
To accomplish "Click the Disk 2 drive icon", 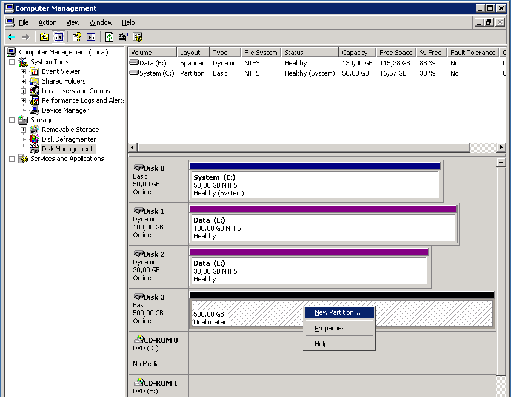I will click(138, 254).
